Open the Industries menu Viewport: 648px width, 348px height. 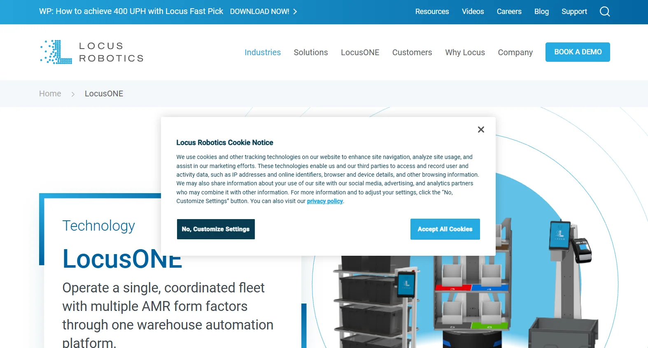pyautogui.click(x=263, y=52)
